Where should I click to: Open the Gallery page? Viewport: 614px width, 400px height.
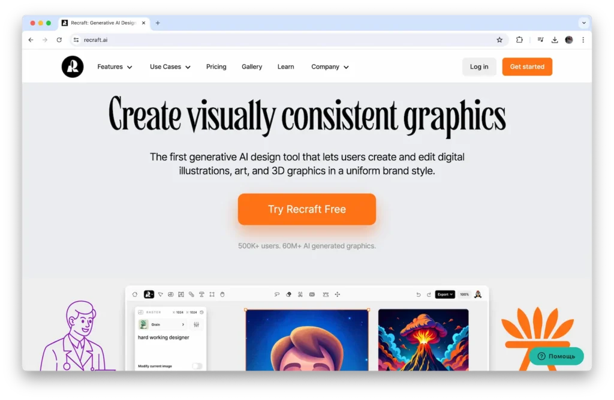252,67
